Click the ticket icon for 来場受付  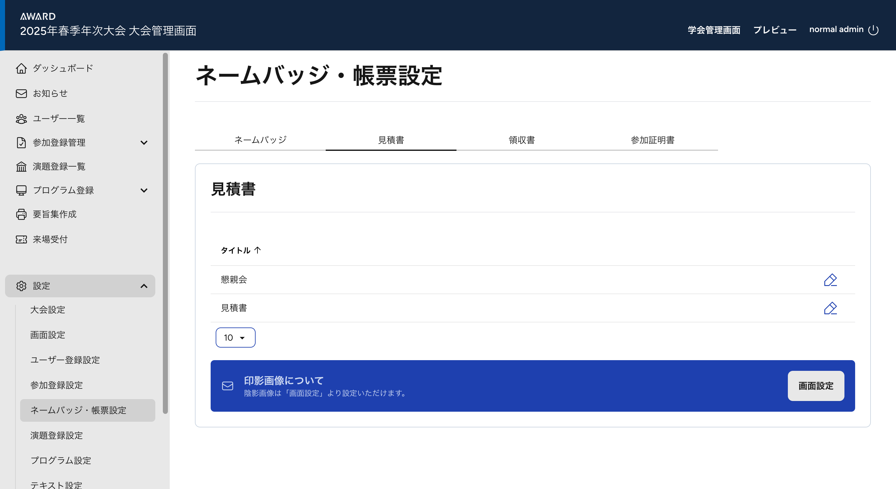coord(21,239)
